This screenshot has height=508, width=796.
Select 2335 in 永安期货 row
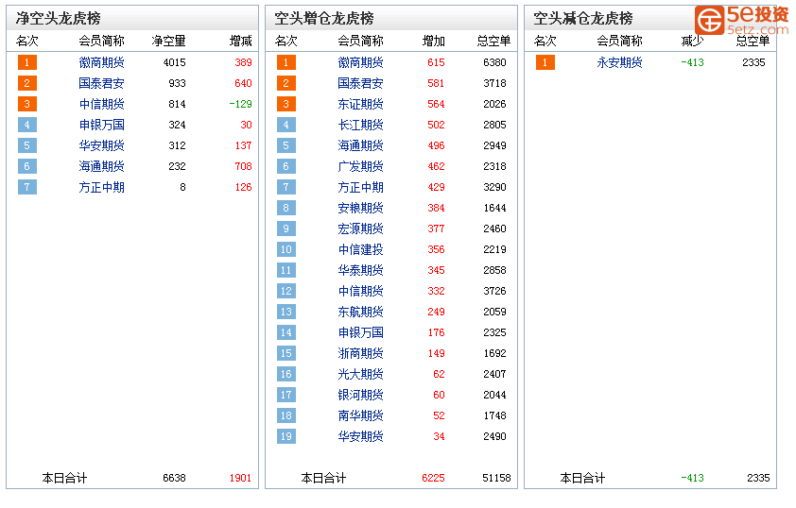click(753, 62)
